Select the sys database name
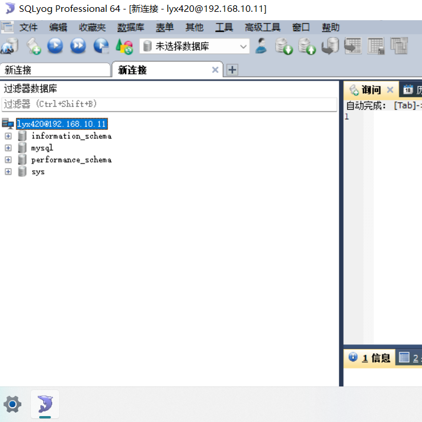This screenshot has height=422, width=422. coord(38,172)
